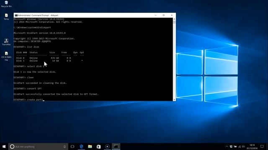Click 'Disk 1 is now the selected disk.'
The height and width of the screenshot is (150, 268).
pyautogui.click(x=35, y=72)
